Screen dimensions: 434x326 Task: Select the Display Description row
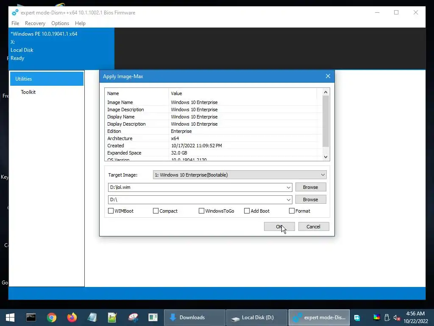[213, 124]
